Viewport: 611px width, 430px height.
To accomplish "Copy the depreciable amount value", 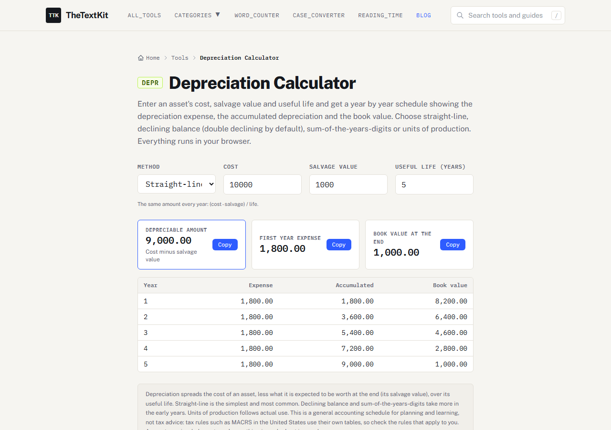I will coord(225,245).
